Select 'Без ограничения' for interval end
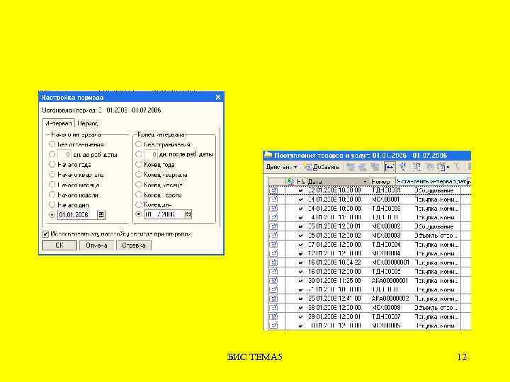 (139, 144)
